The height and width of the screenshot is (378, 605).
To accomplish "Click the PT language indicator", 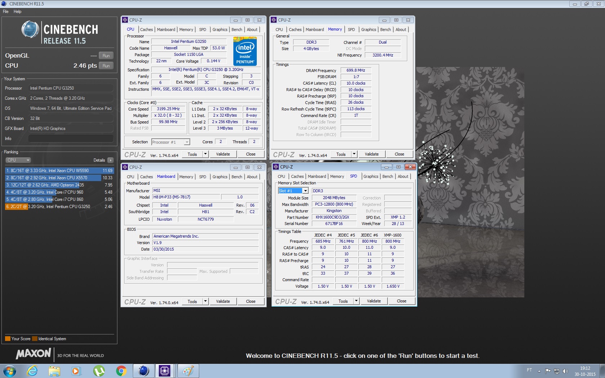I will coord(529,370).
